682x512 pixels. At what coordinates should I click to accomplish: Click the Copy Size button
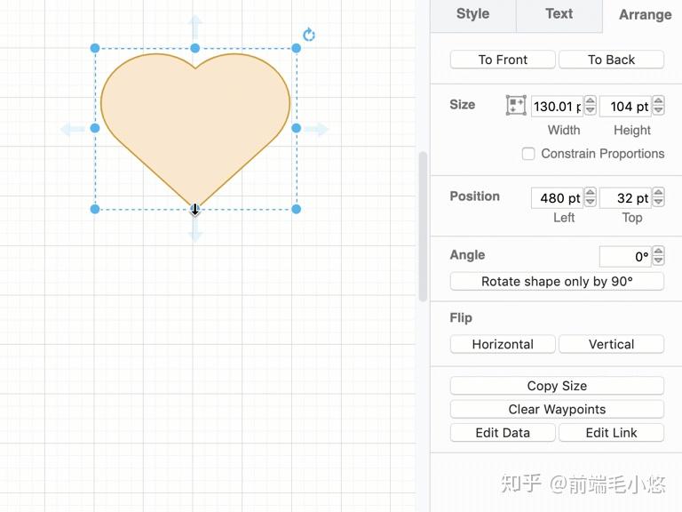point(557,386)
